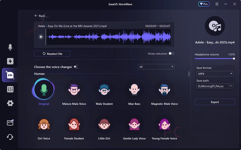The width and height of the screenshot is (241, 150).
Task: Go Back to the previous screen
Action: tap(40, 16)
